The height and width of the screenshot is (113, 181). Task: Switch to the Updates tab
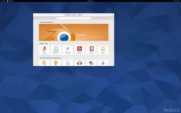click(x=80, y=15)
